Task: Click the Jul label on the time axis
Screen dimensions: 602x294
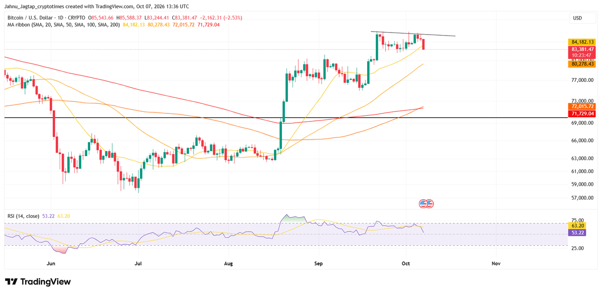Action: [x=138, y=263]
